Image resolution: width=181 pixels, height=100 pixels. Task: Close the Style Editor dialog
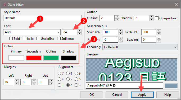[177, 5]
